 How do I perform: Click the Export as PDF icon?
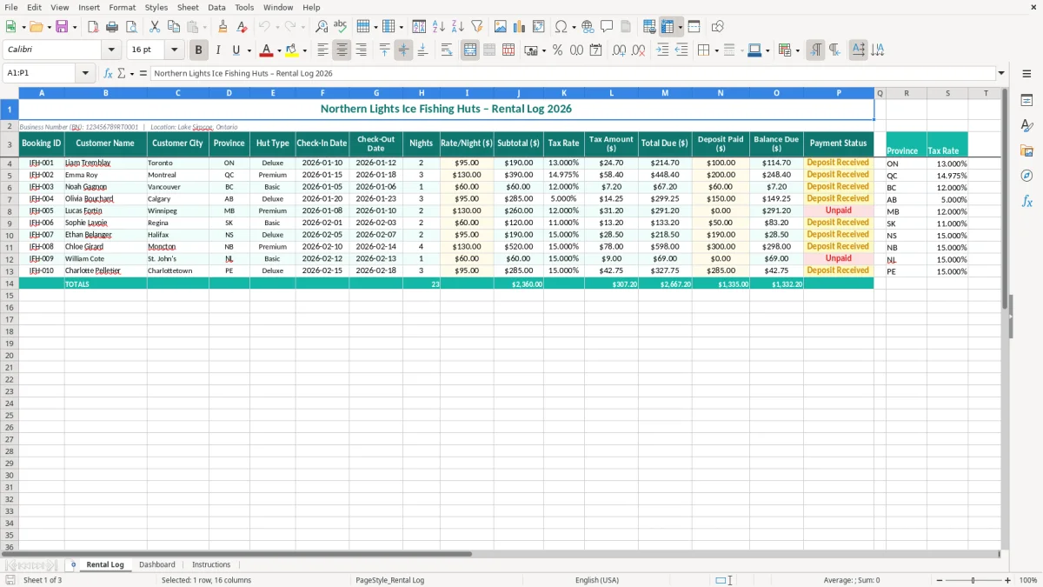(93, 27)
